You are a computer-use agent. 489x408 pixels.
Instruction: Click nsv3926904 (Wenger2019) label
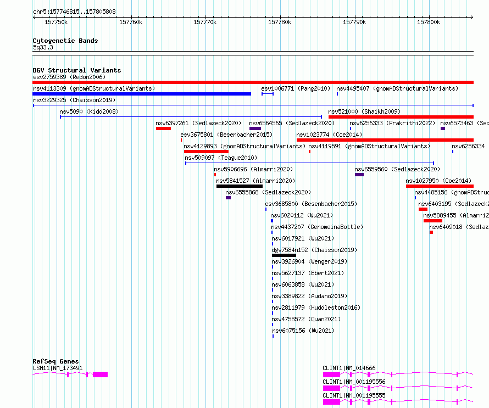coord(309,261)
